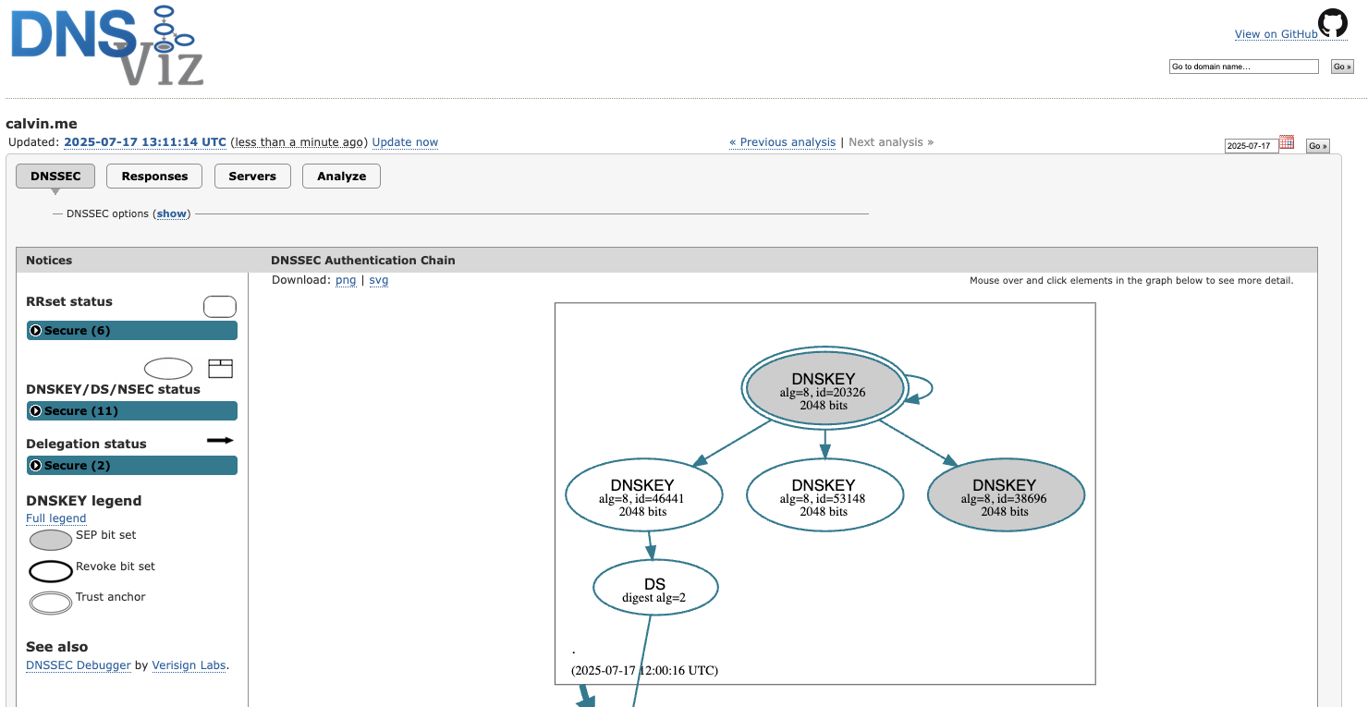Click the DNSViz logo
1368x707 pixels.
coord(106,44)
